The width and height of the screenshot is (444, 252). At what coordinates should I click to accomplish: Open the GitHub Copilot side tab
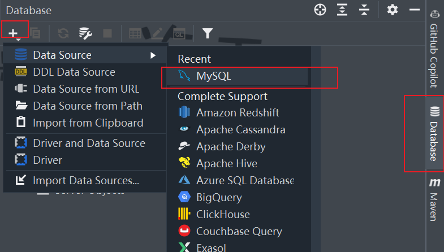pos(434,49)
